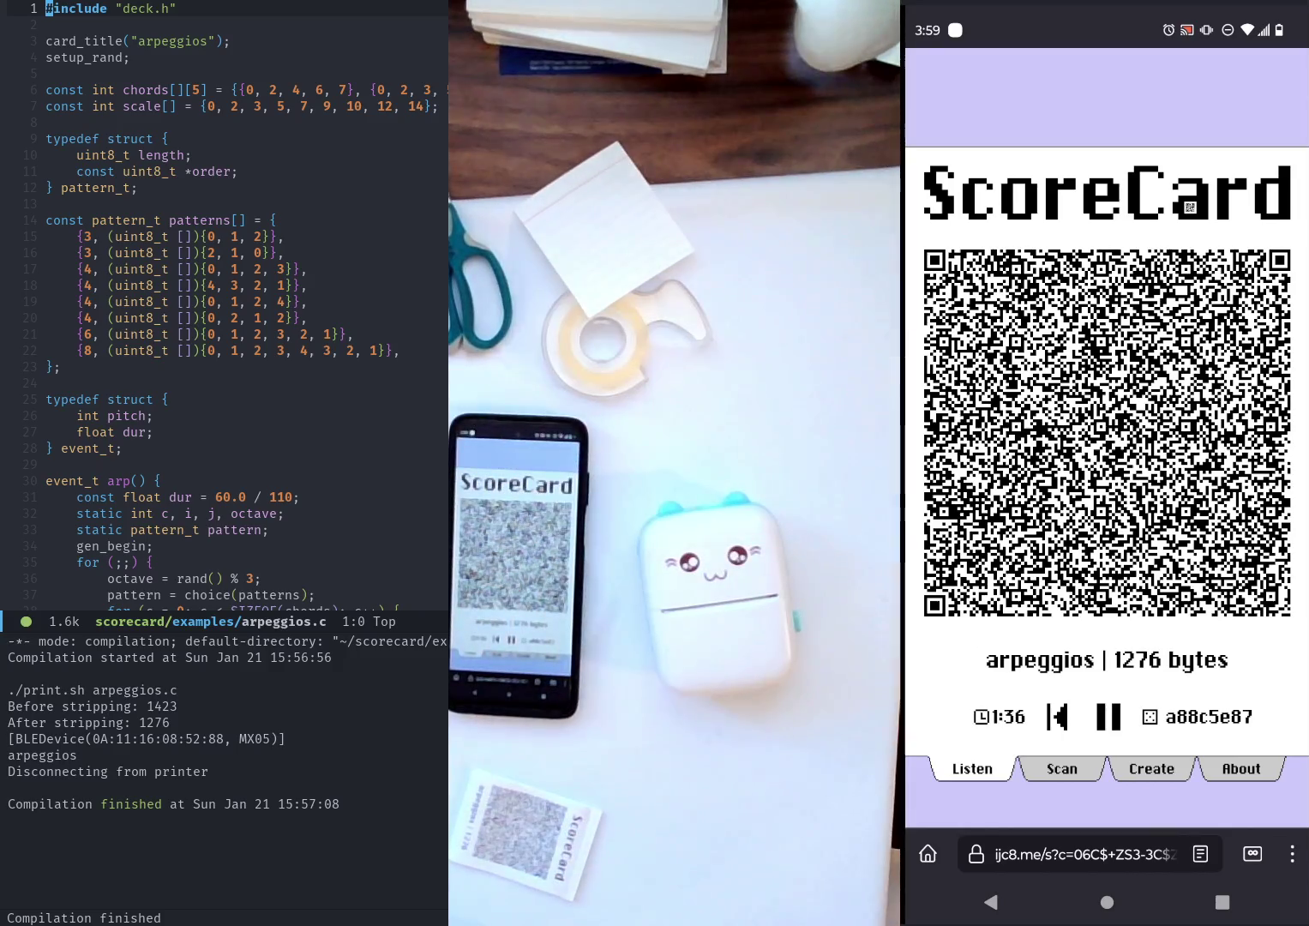The image size is (1309, 926).
Task: Click the 'const float dur = 60.0 / 110;' line
Action: [188, 497]
